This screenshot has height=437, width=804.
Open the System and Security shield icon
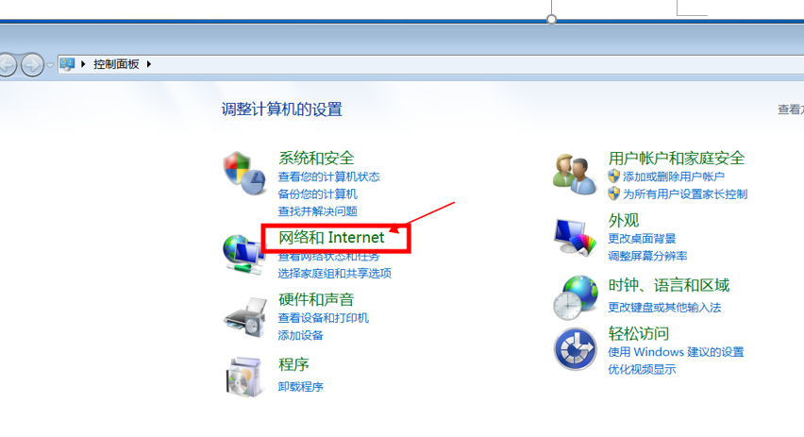click(x=244, y=173)
